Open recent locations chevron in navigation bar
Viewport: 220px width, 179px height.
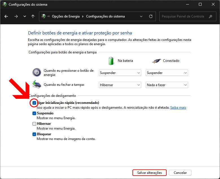click(25, 16)
